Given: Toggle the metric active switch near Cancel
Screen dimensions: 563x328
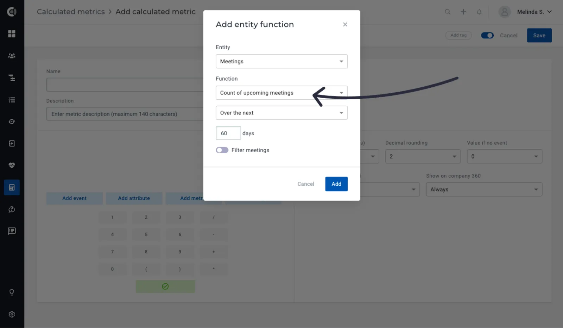Looking at the screenshot, I should coord(487,35).
